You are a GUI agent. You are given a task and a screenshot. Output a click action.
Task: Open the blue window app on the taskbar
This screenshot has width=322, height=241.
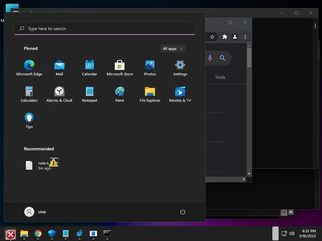click(93, 233)
